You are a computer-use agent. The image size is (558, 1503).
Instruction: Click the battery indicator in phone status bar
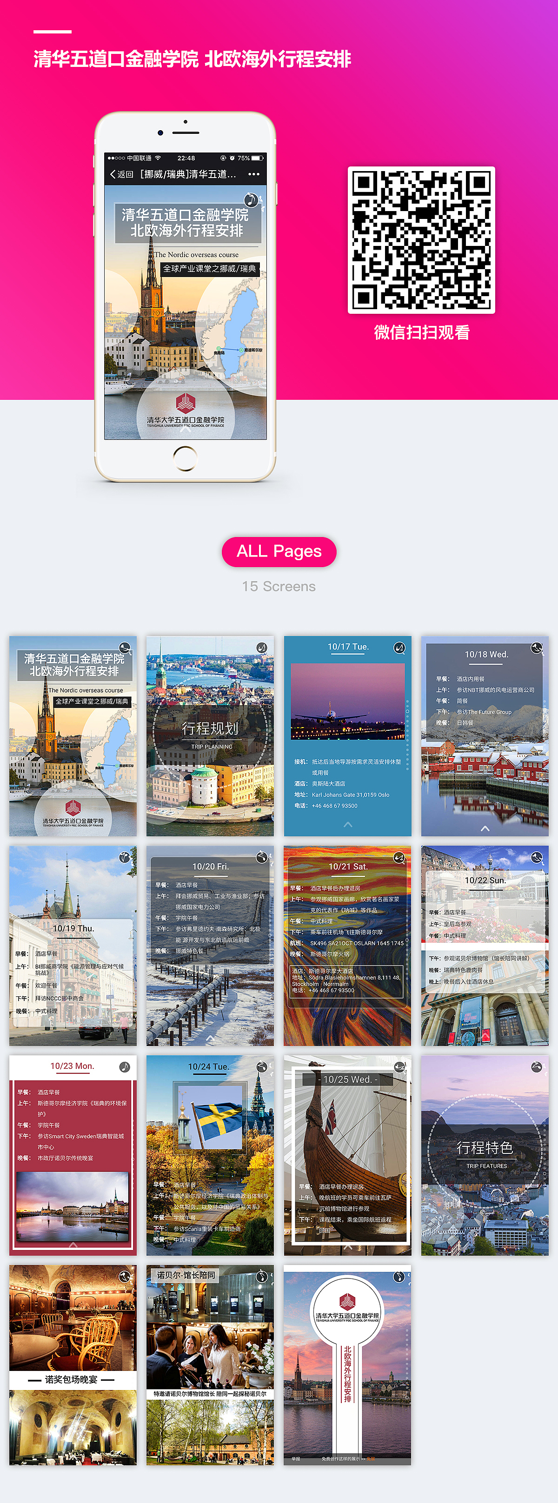click(258, 158)
